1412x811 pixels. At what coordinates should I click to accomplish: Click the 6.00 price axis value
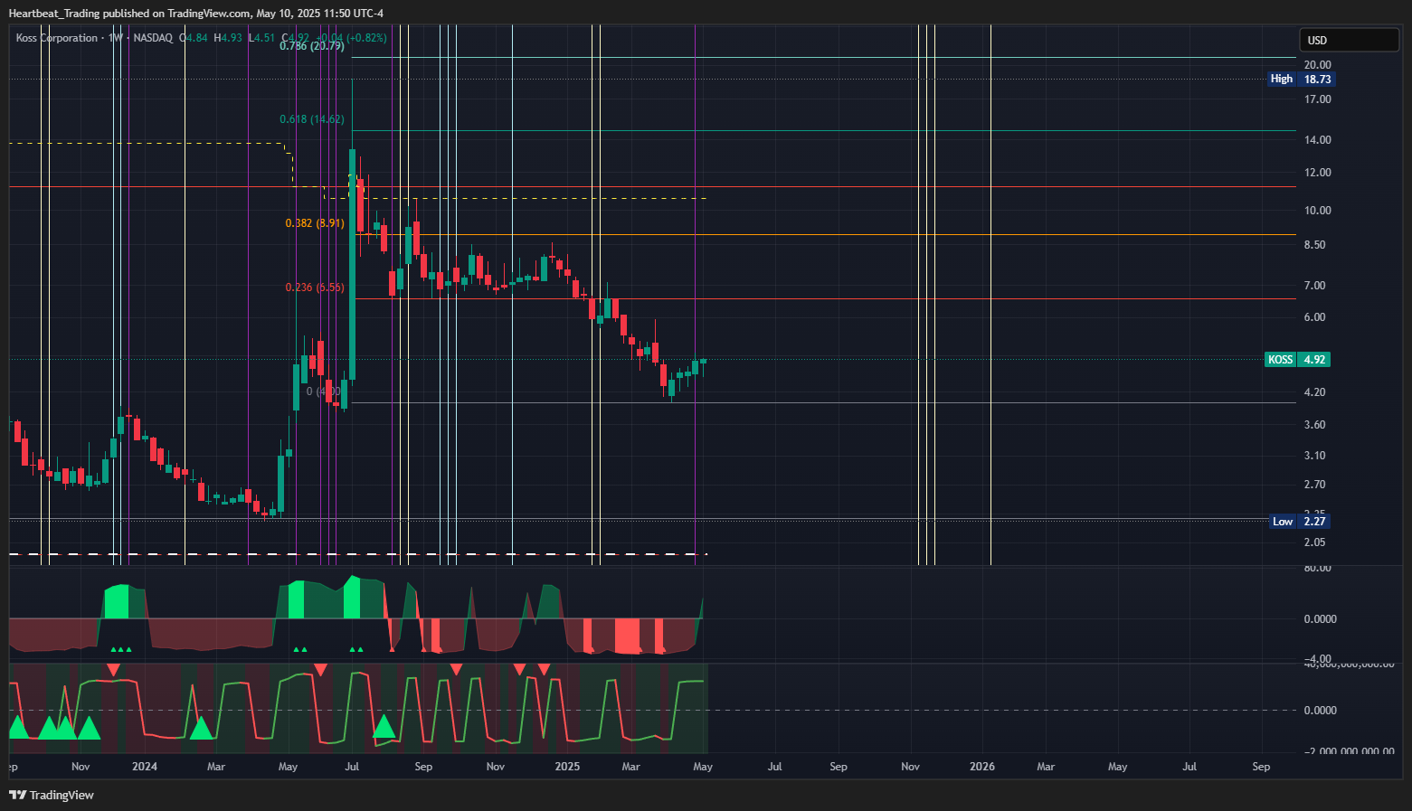(1314, 317)
